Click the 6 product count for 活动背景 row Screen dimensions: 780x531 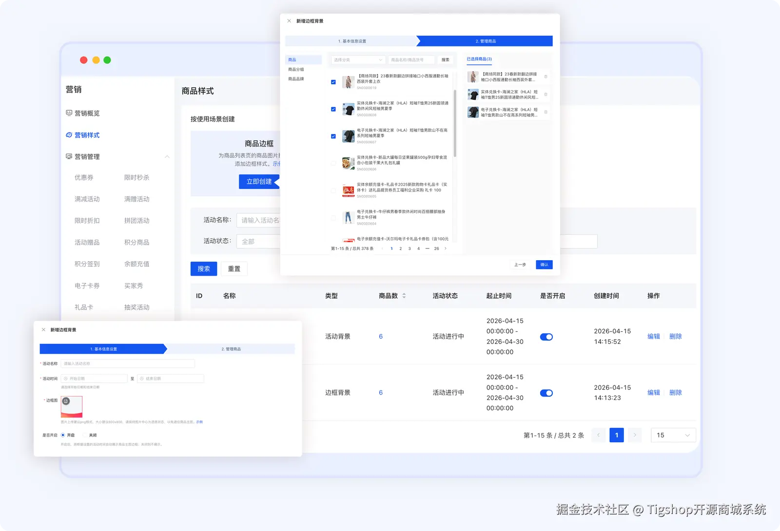click(381, 337)
